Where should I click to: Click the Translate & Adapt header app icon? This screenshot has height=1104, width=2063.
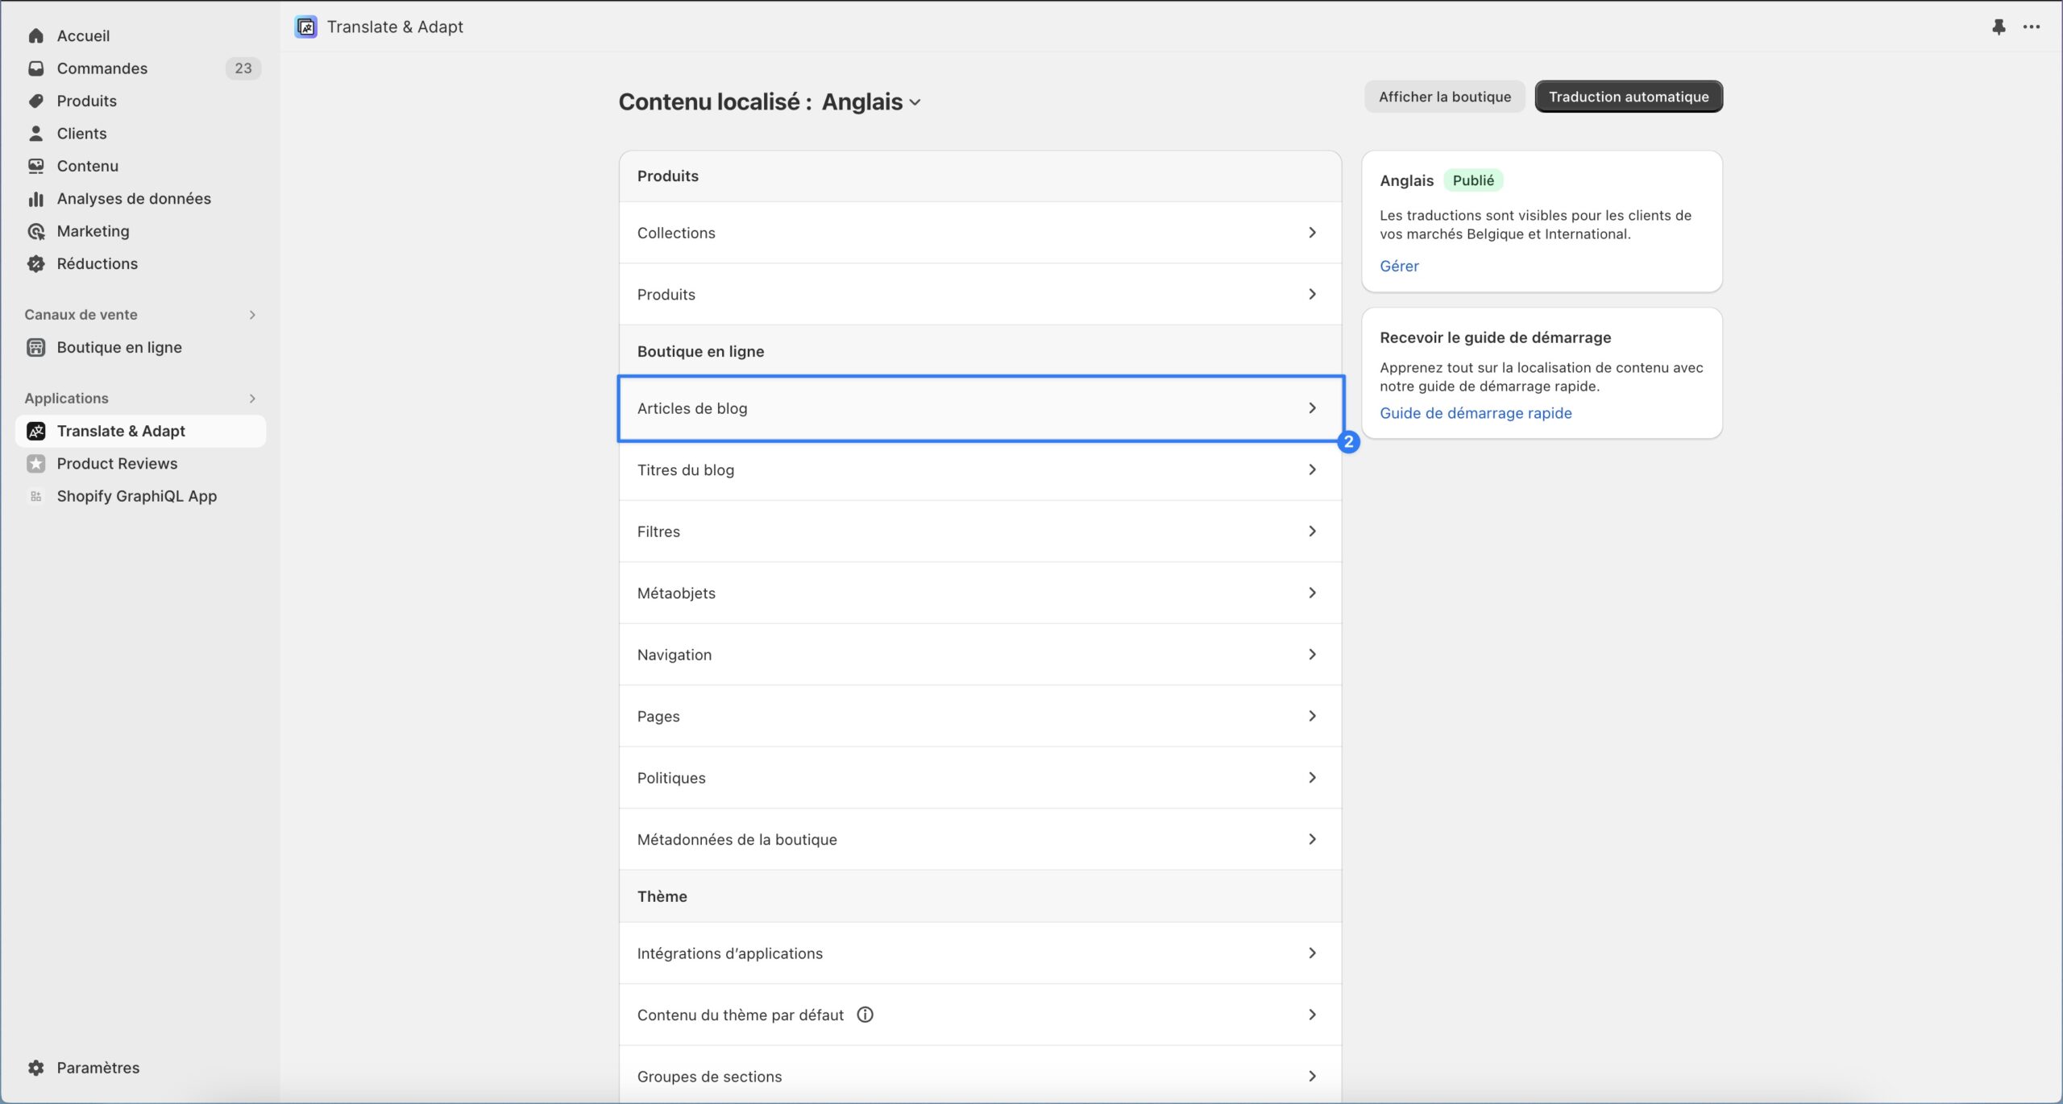coord(306,27)
